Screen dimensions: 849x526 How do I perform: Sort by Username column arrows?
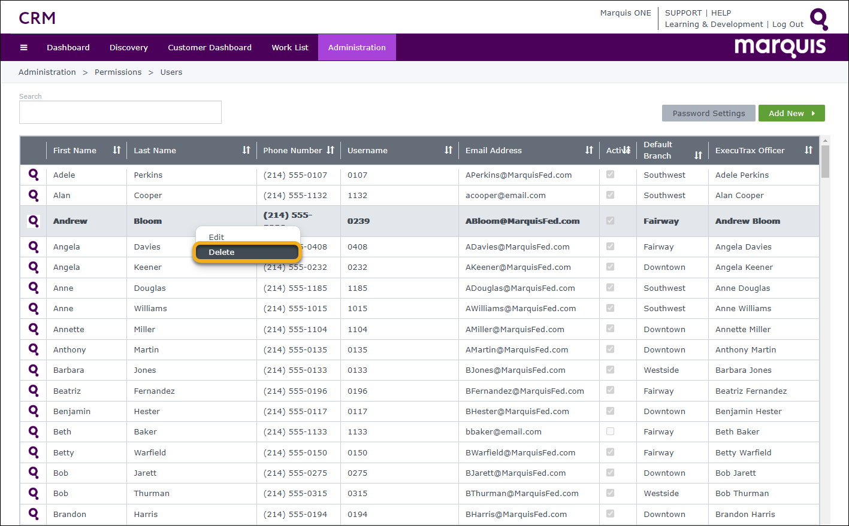click(448, 150)
